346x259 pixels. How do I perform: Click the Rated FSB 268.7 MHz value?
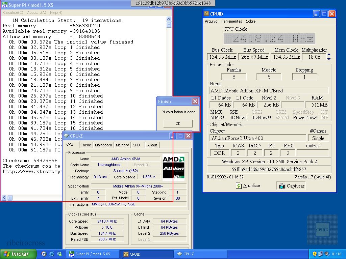[107, 239]
